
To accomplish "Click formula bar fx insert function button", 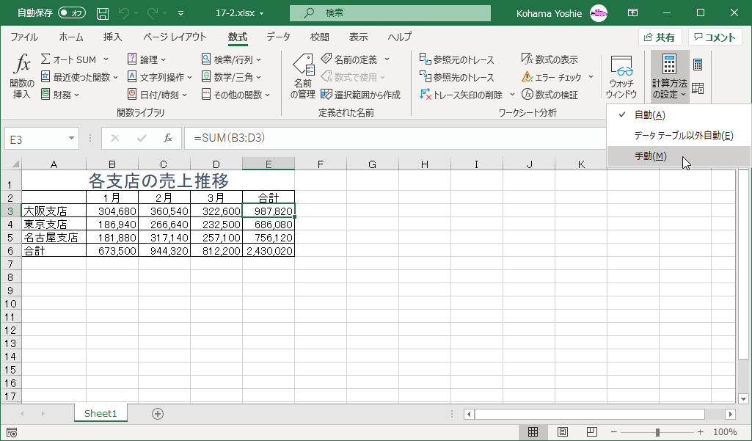I will click(x=168, y=138).
